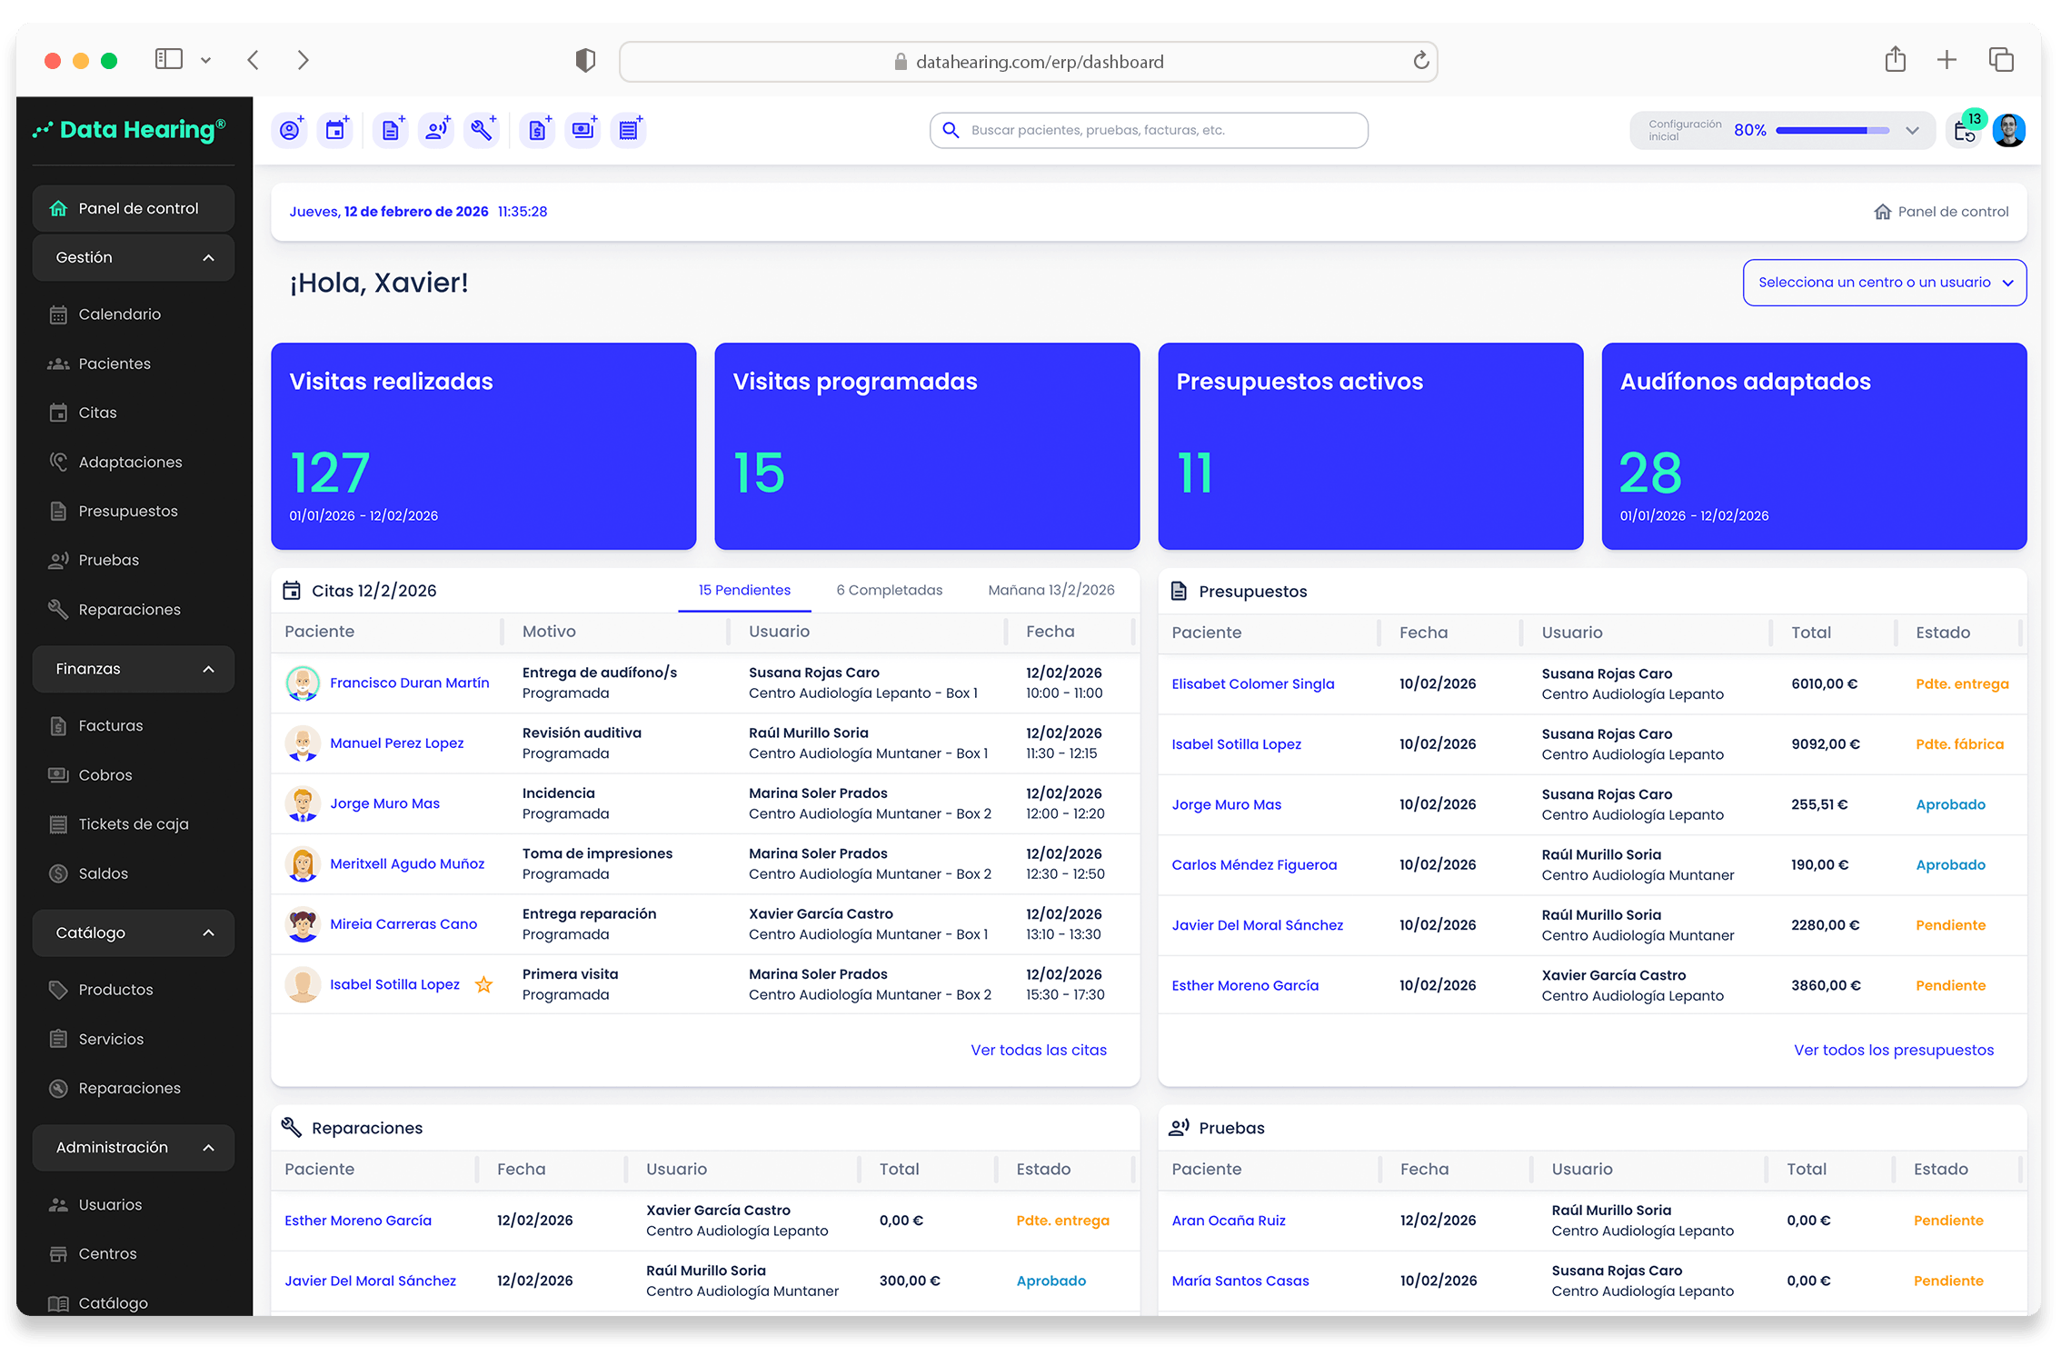This screenshot has width=2061, height=1356.
Task: Click the new payment cash icon
Action: [x=582, y=130]
